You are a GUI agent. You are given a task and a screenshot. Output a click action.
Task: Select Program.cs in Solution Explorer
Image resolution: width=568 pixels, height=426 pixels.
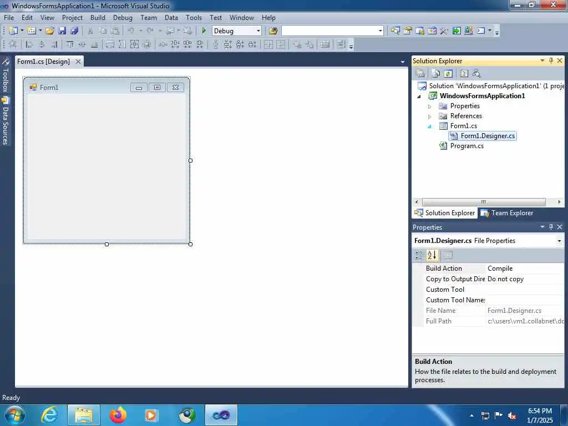[x=466, y=146]
